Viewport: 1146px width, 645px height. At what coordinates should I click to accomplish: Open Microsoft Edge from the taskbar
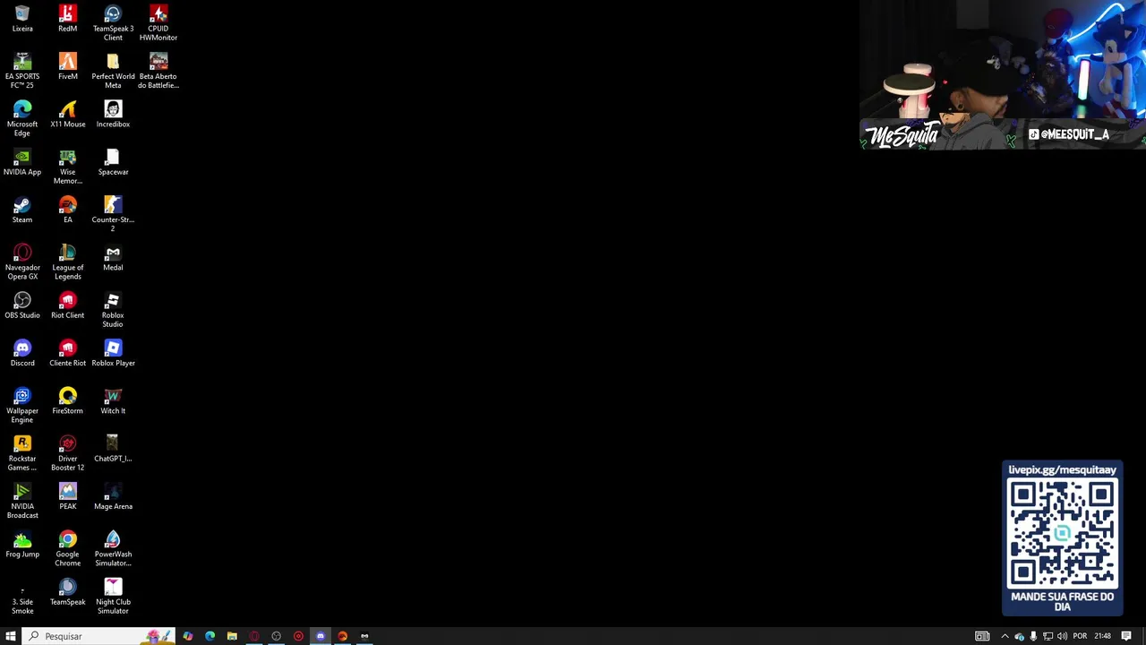click(x=210, y=636)
